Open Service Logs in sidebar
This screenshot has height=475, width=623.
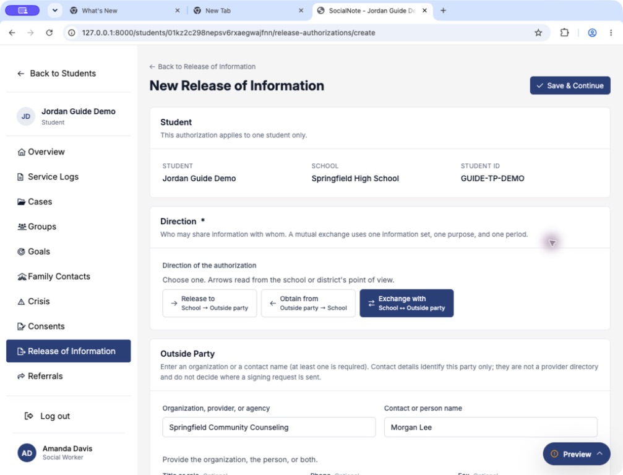click(68, 177)
